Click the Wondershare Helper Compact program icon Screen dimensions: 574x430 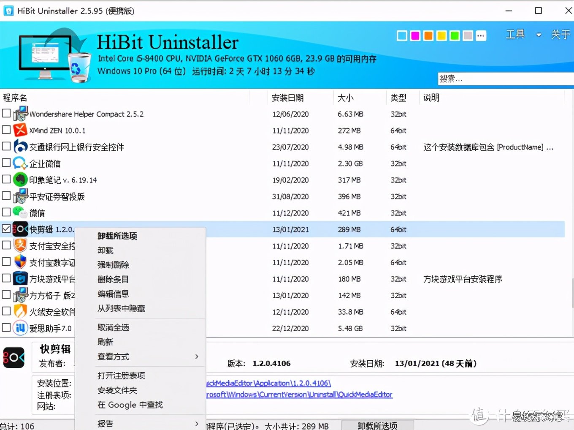20,114
